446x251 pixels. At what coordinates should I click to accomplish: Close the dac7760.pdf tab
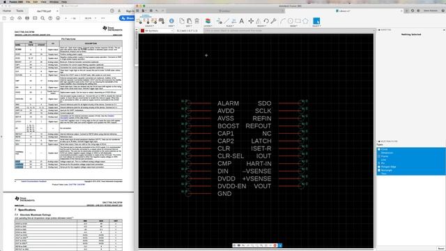(57, 11)
